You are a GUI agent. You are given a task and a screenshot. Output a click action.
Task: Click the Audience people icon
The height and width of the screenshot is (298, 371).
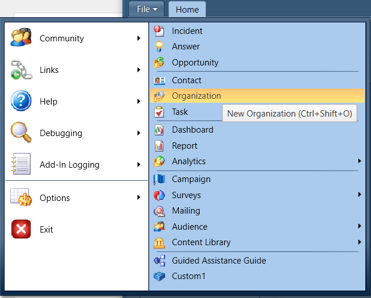tap(159, 227)
